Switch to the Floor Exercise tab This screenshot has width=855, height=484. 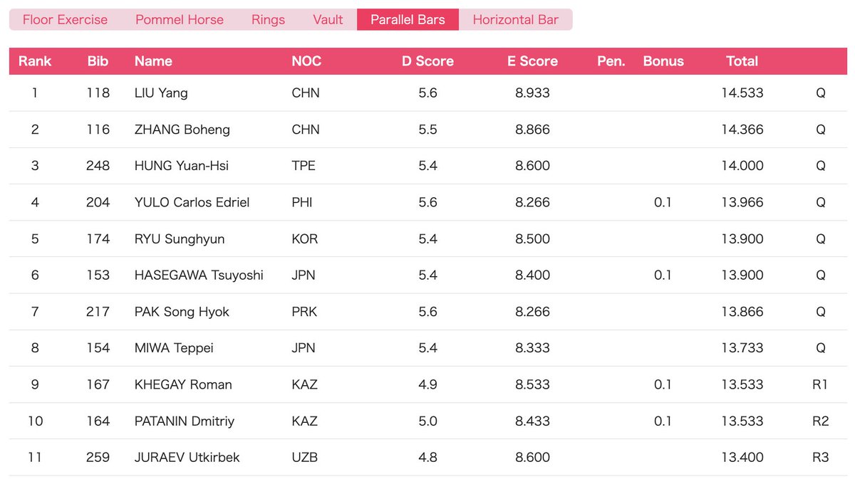pyautogui.click(x=65, y=20)
